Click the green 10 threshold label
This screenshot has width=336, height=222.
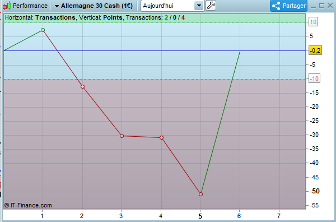(313, 22)
